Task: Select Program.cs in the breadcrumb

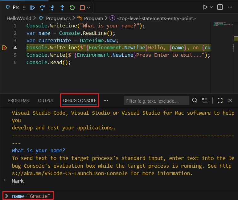Action: pyautogui.click(x=58, y=18)
